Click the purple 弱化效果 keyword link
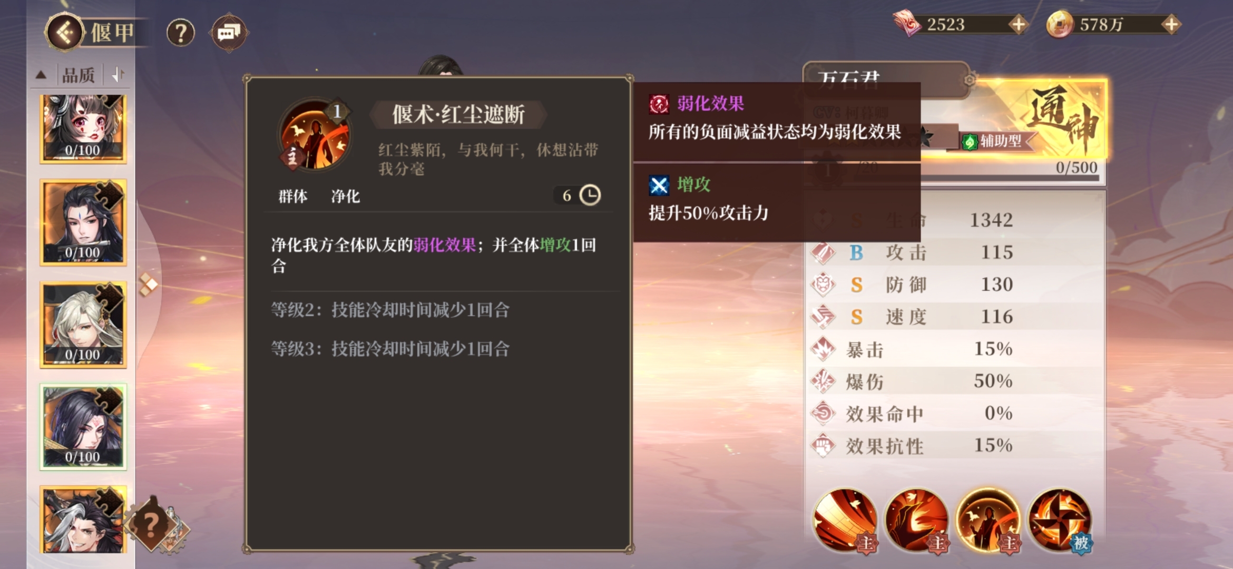 444,245
